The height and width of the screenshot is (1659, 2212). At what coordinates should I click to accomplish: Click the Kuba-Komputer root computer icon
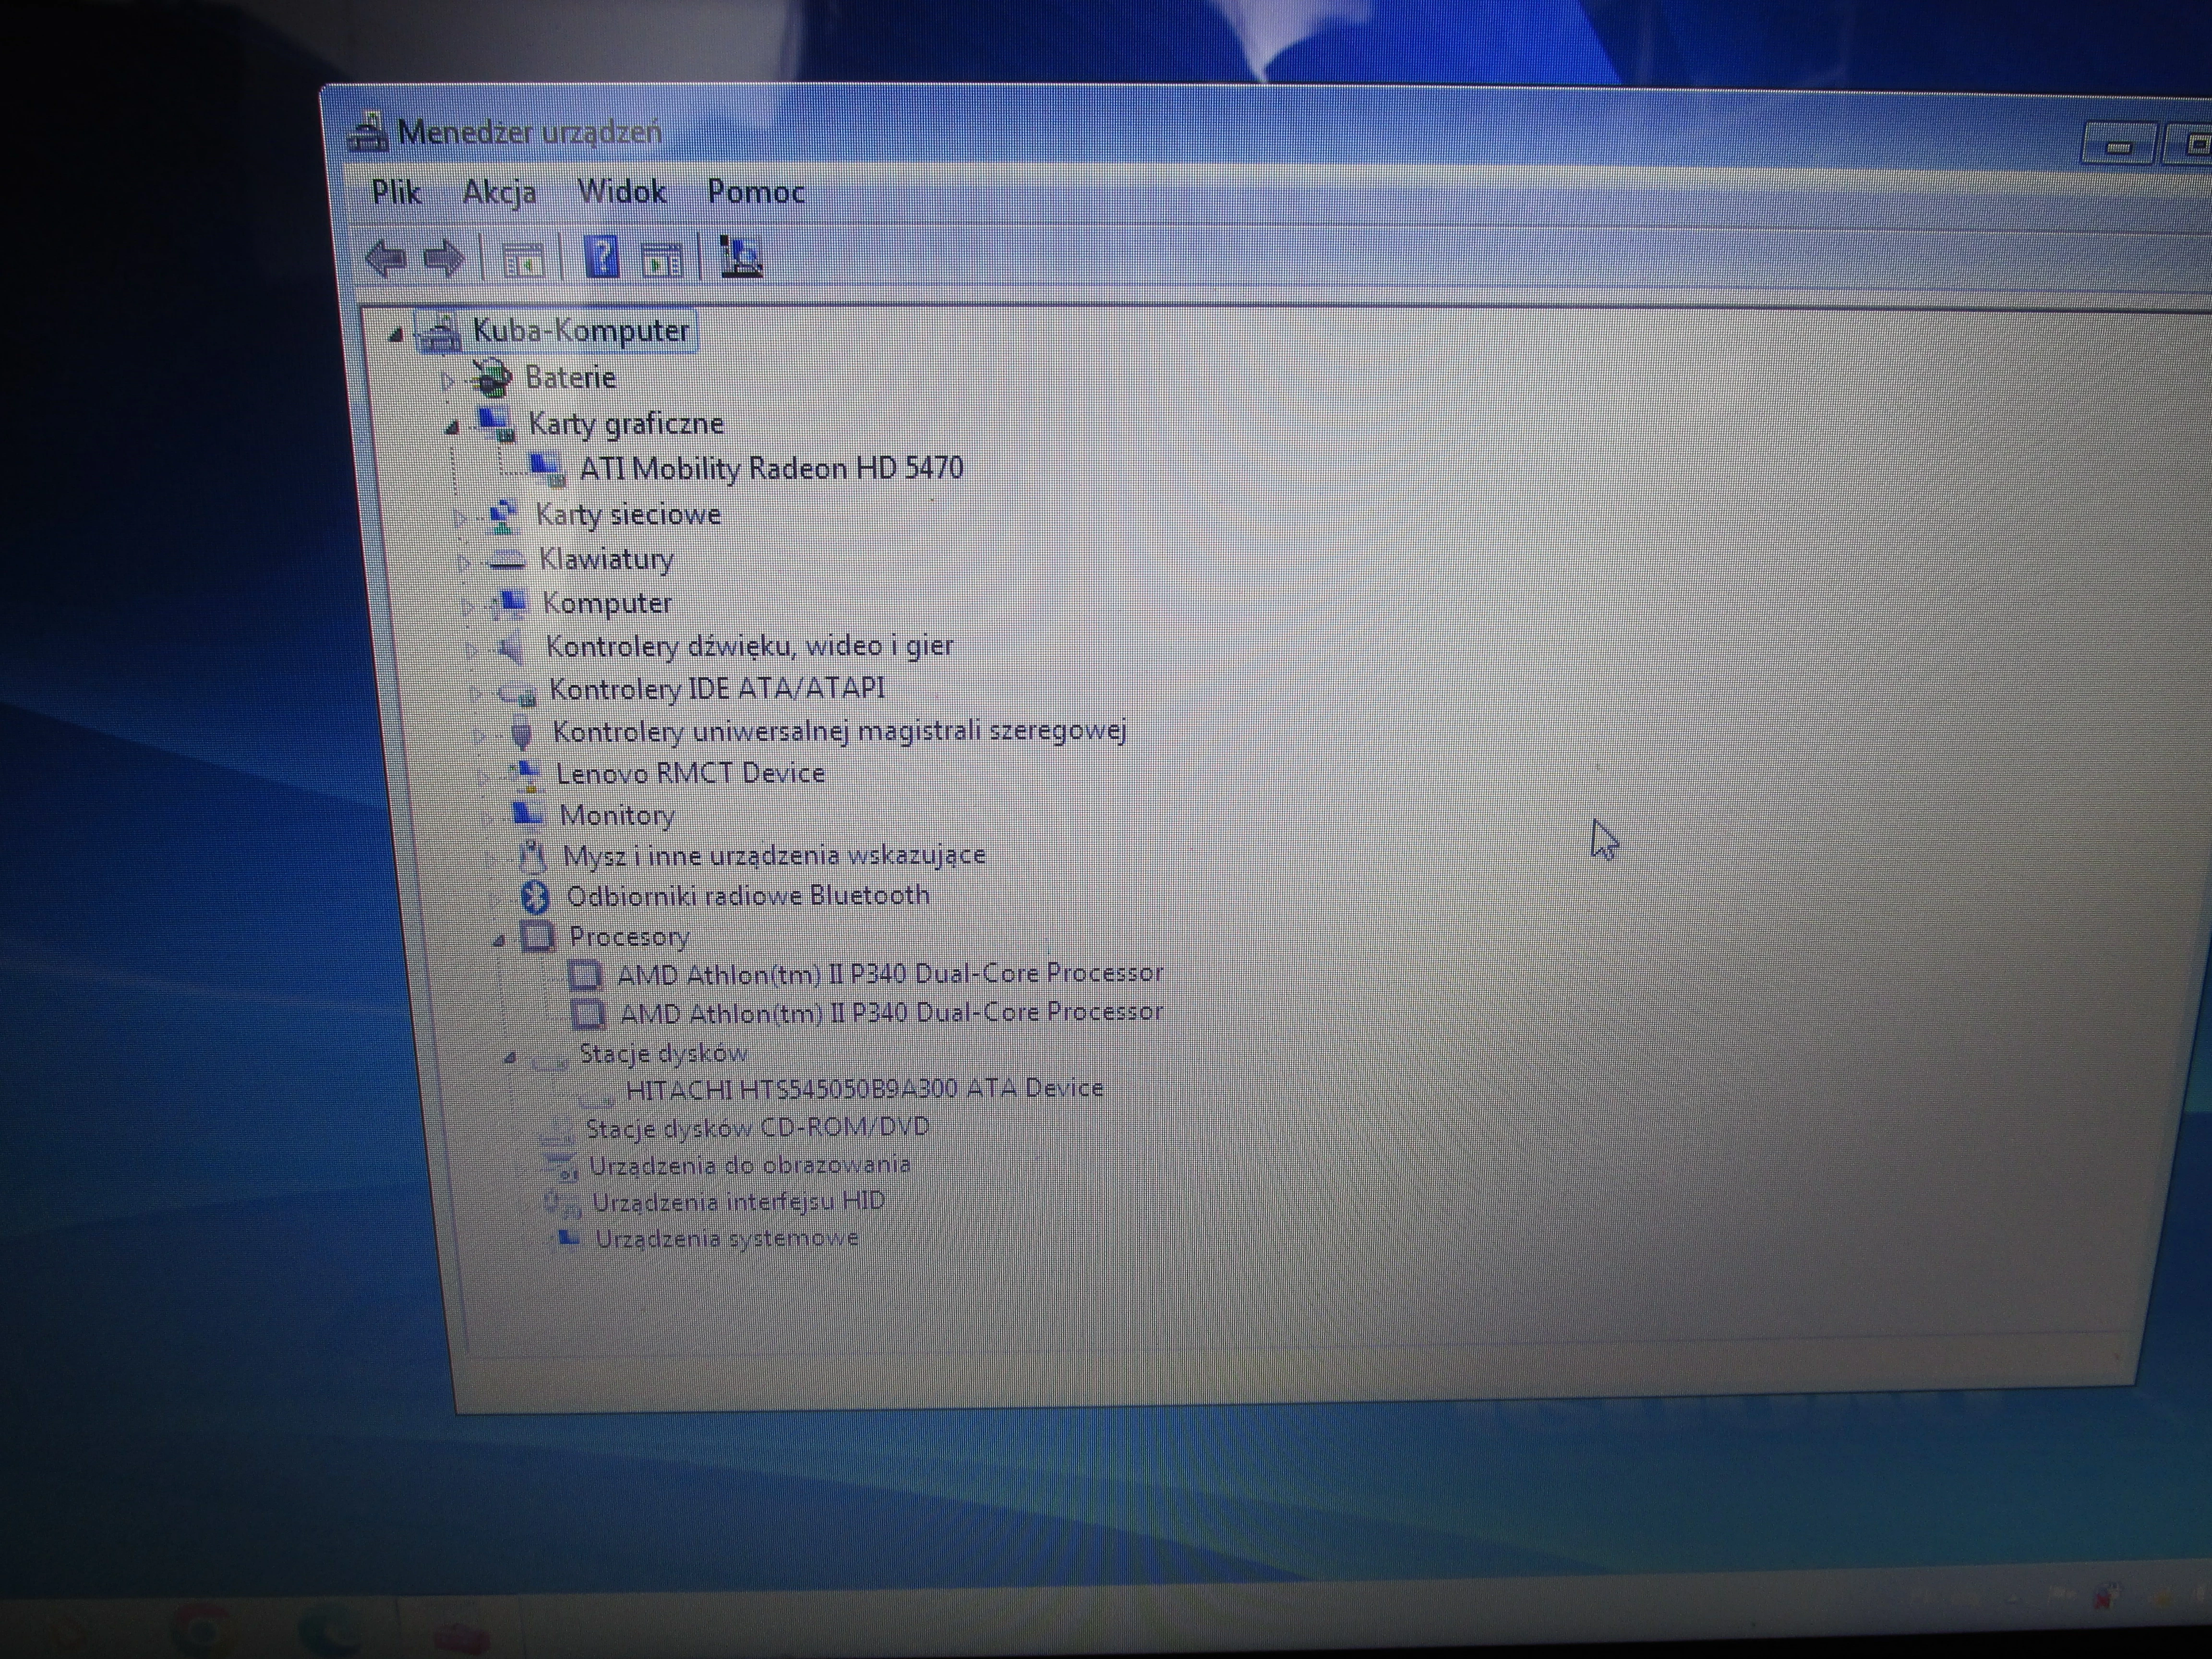[x=439, y=333]
